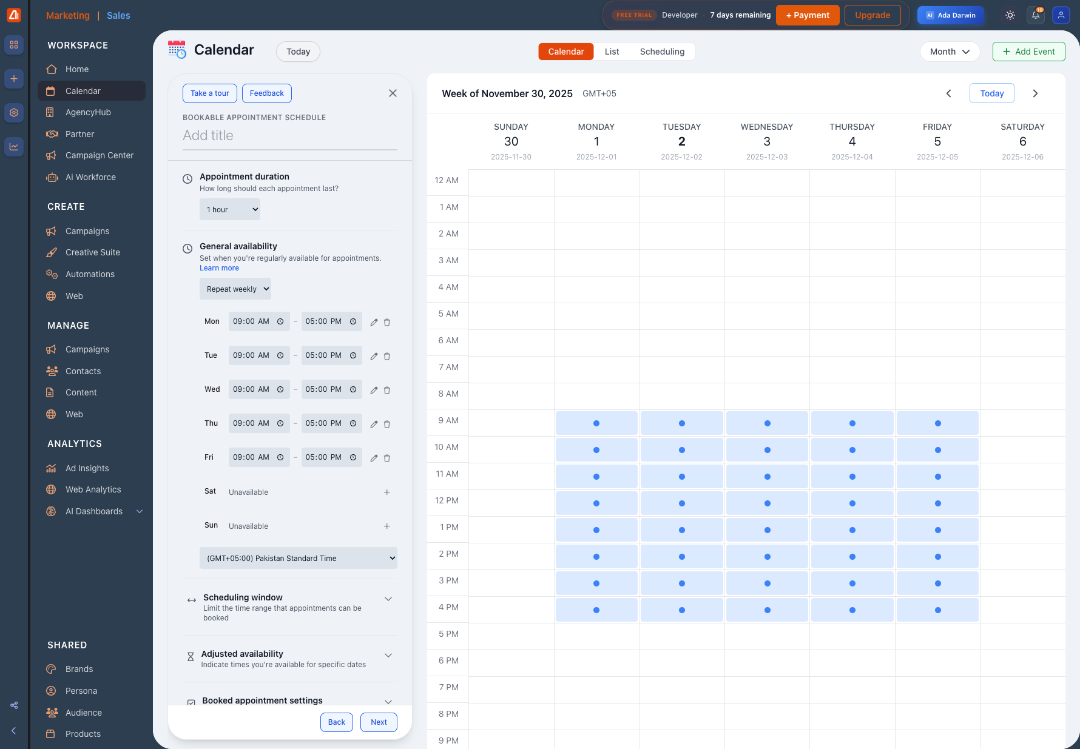Go to next week using right arrow
1080x749 pixels.
pos(1035,93)
